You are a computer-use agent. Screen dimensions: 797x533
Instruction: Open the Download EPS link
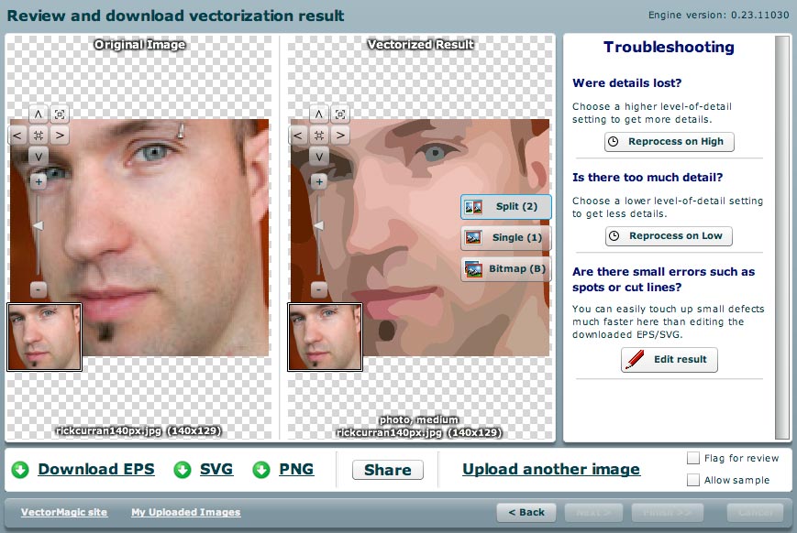(x=95, y=470)
